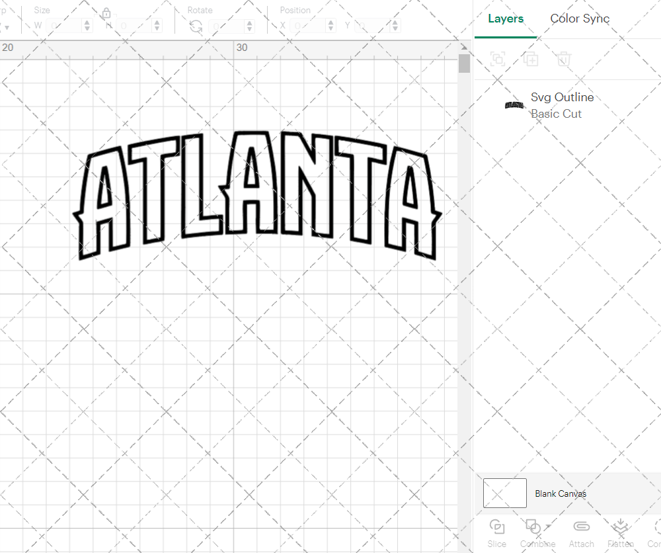Expand the Width stepper arrows
This screenshot has height=553, width=661.
coord(87,24)
